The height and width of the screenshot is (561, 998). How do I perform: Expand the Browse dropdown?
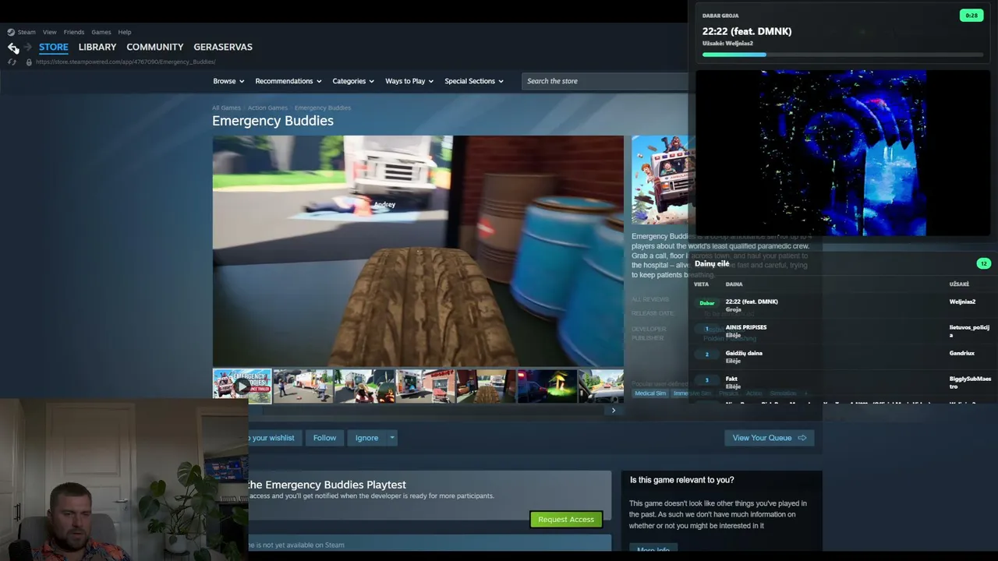(x=228, y=81)
